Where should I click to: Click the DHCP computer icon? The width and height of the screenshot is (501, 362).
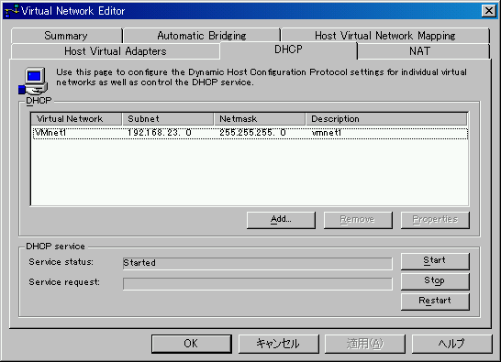point(33,81)
